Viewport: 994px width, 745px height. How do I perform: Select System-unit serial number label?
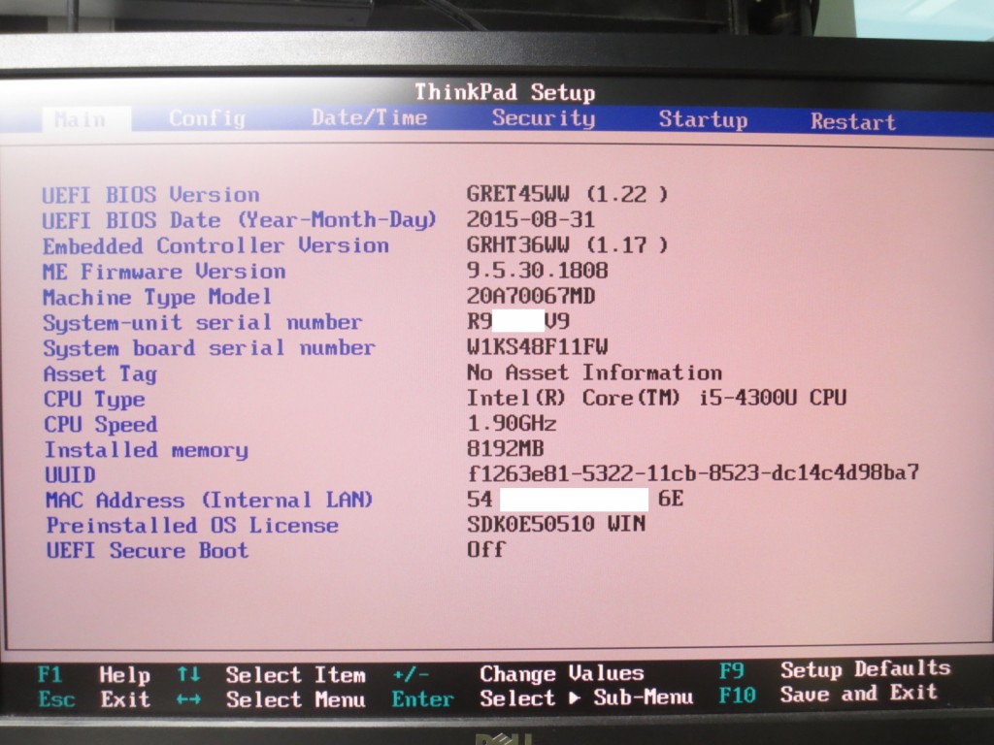(202, 322)
